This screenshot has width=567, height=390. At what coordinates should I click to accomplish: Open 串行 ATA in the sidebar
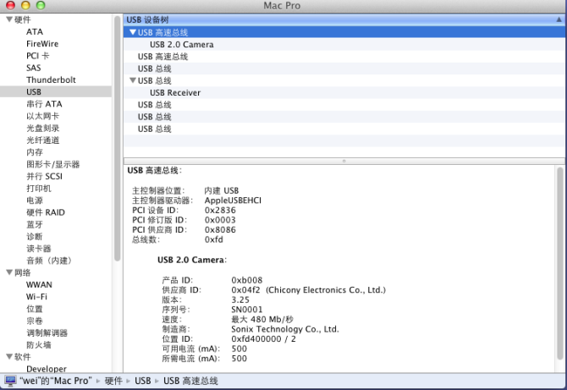click(x=44, y=104)
